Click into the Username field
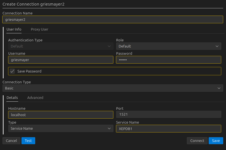The image size is (226, 150). pyautogui.click(x=61, y=60)
